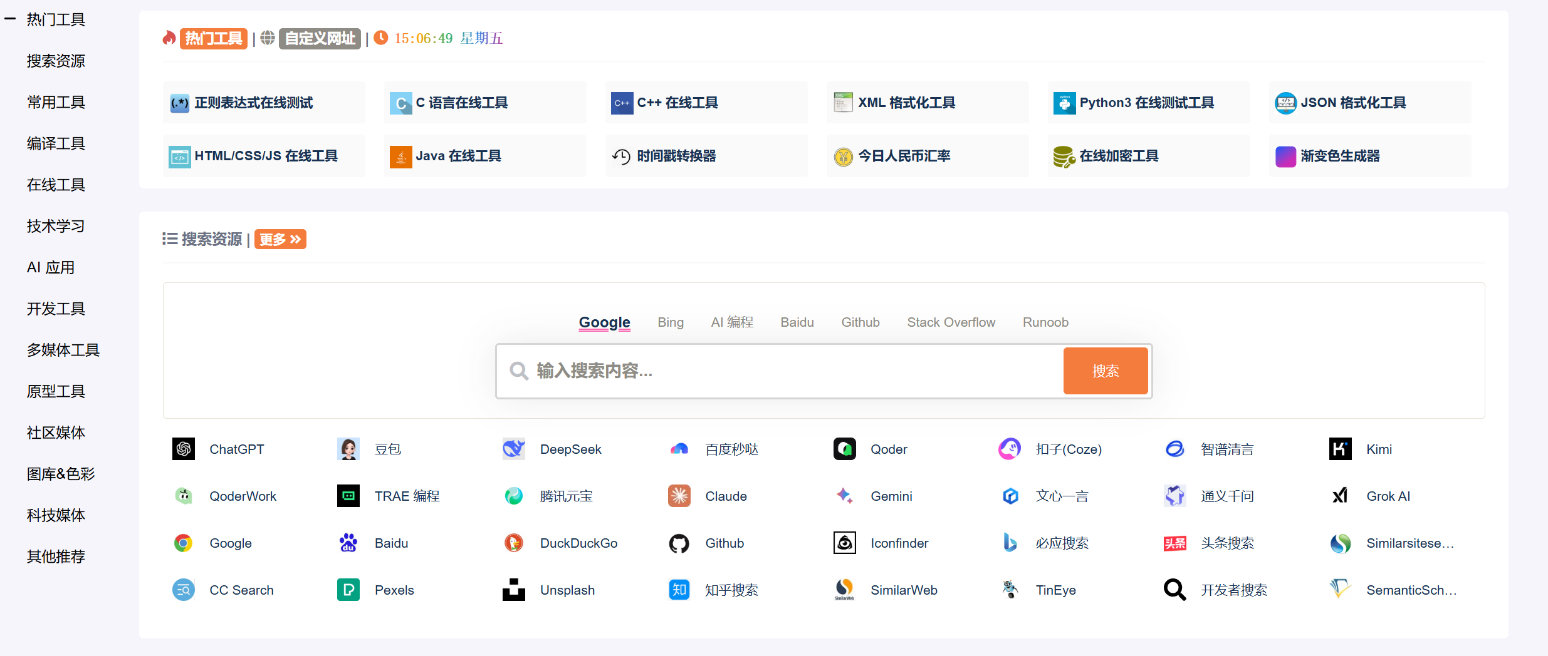Go to 图库&色彩 in the sidebar
The image size is (1548, 656).
pos(61,474)
